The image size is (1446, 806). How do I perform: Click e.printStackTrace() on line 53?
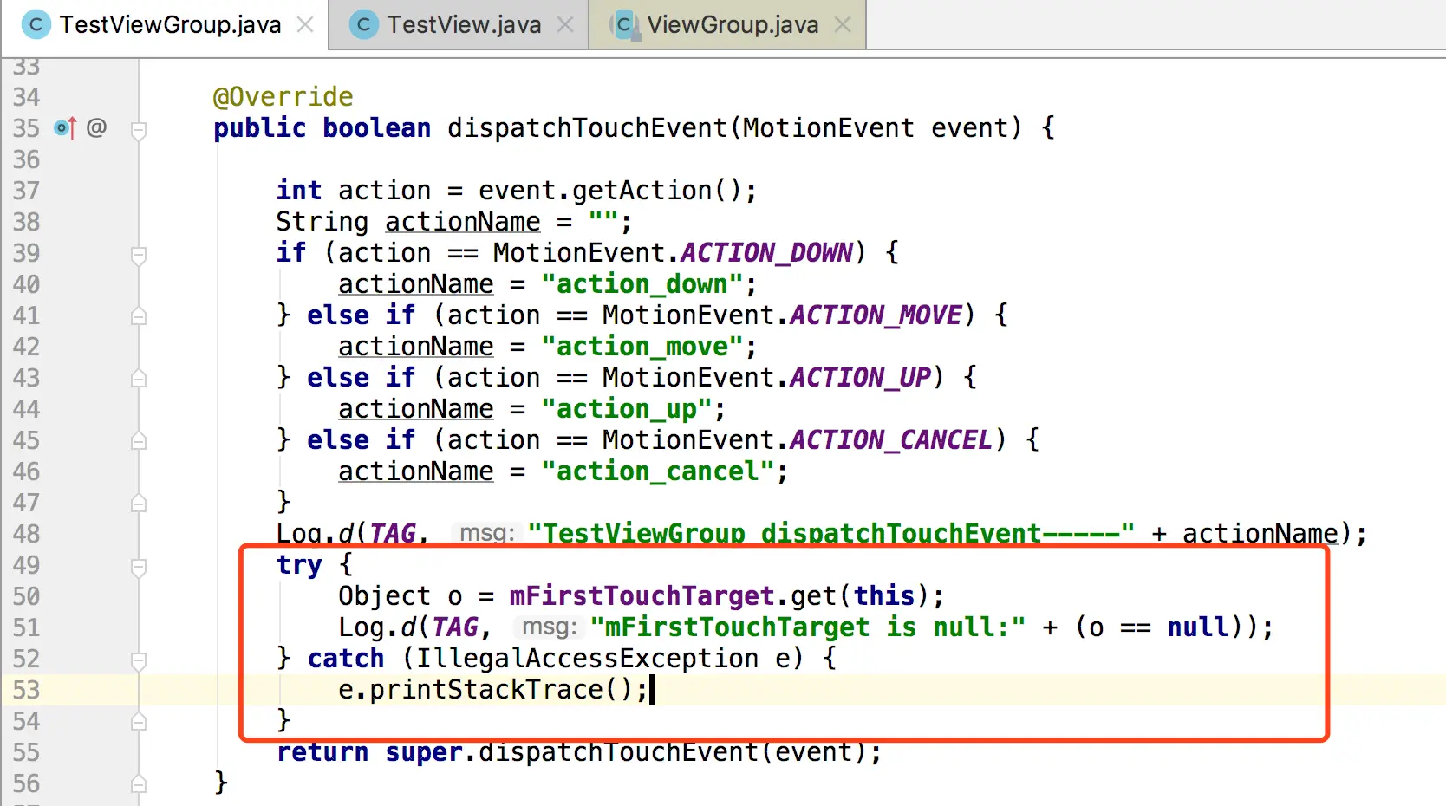pos(485,690)
